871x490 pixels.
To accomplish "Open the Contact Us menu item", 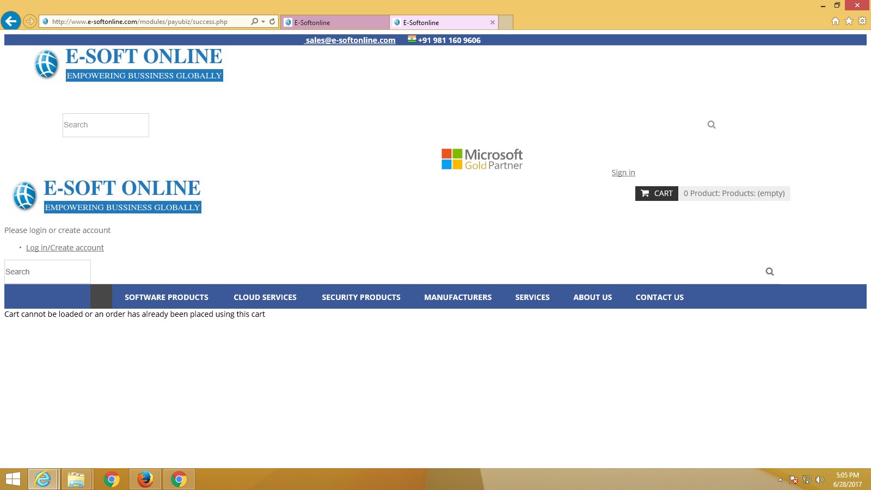I will coord(660,297).
